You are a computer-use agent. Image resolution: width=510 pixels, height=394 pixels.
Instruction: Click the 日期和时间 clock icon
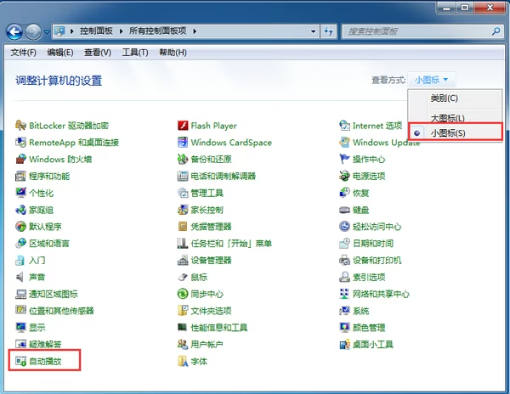coord(344,244)
